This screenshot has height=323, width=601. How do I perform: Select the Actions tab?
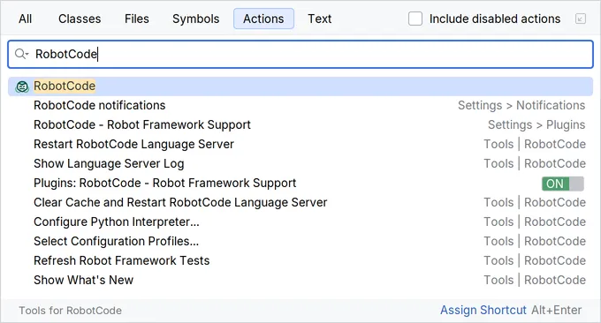coord(263,19)
